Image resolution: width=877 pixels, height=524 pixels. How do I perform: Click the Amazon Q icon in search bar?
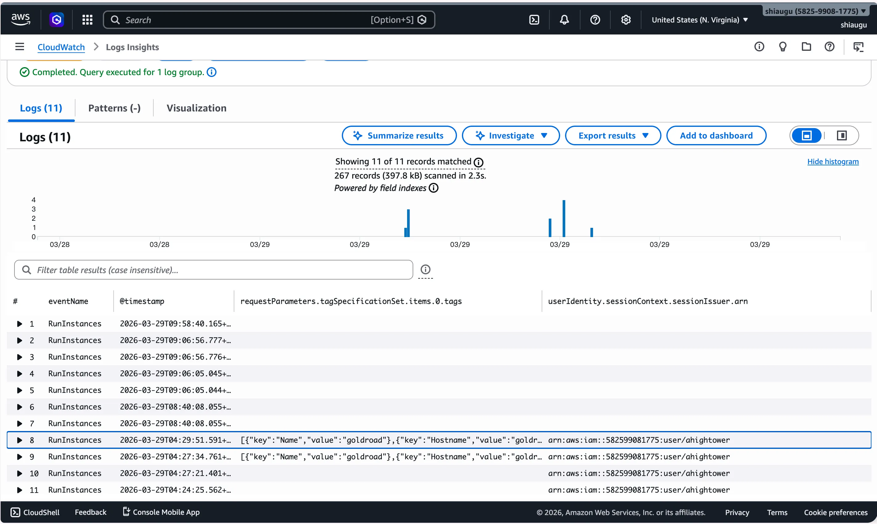(x=422, y=20)
